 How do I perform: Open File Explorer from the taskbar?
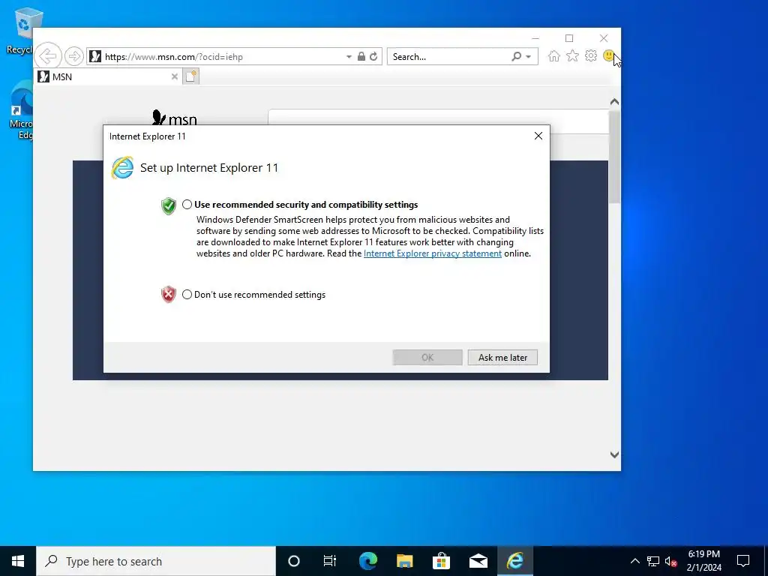click(404, 561)
